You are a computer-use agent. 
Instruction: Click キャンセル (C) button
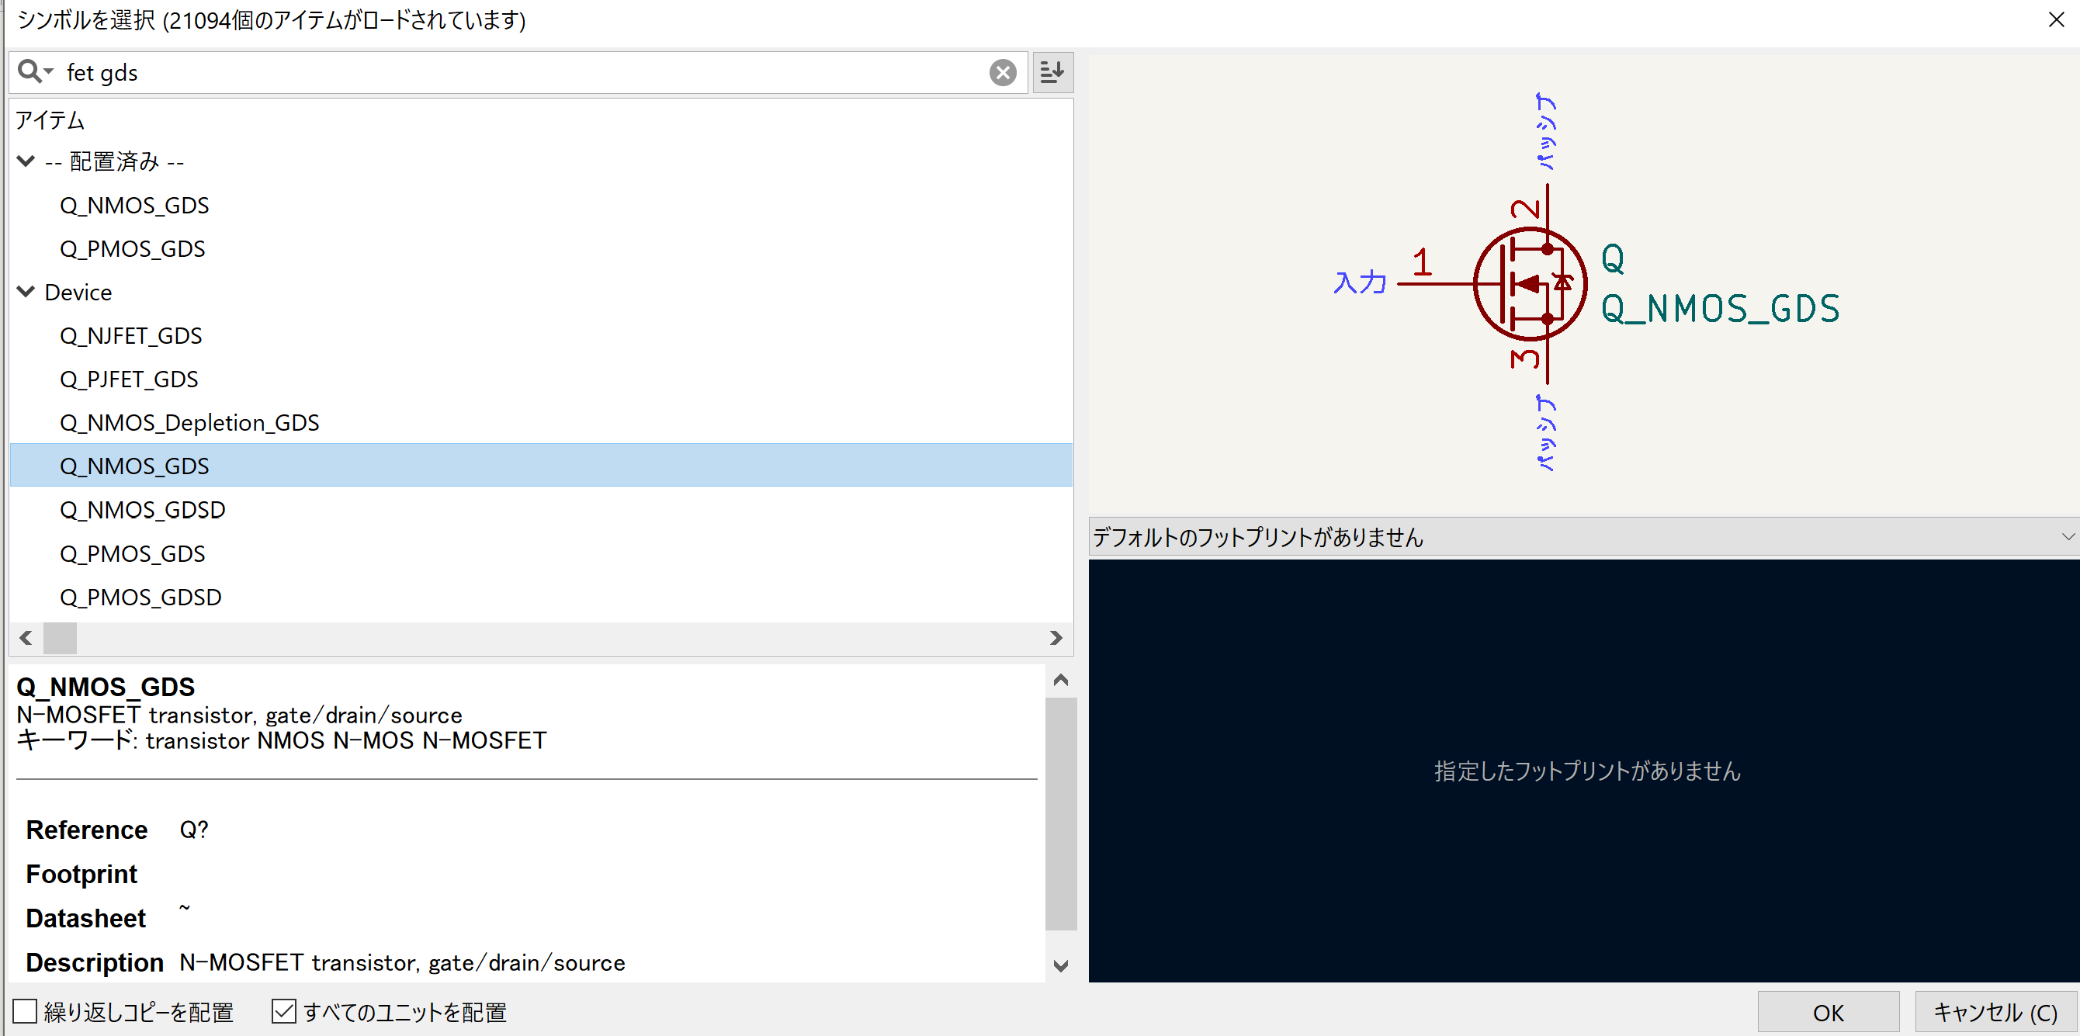coord(1995,1012)
